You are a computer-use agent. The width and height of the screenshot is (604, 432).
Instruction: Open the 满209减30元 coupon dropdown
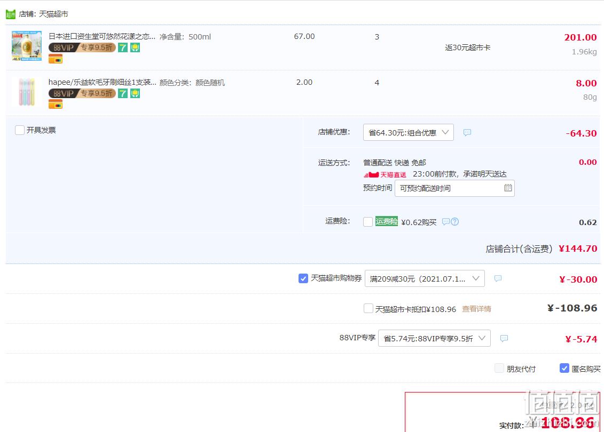tap(425, 278)
